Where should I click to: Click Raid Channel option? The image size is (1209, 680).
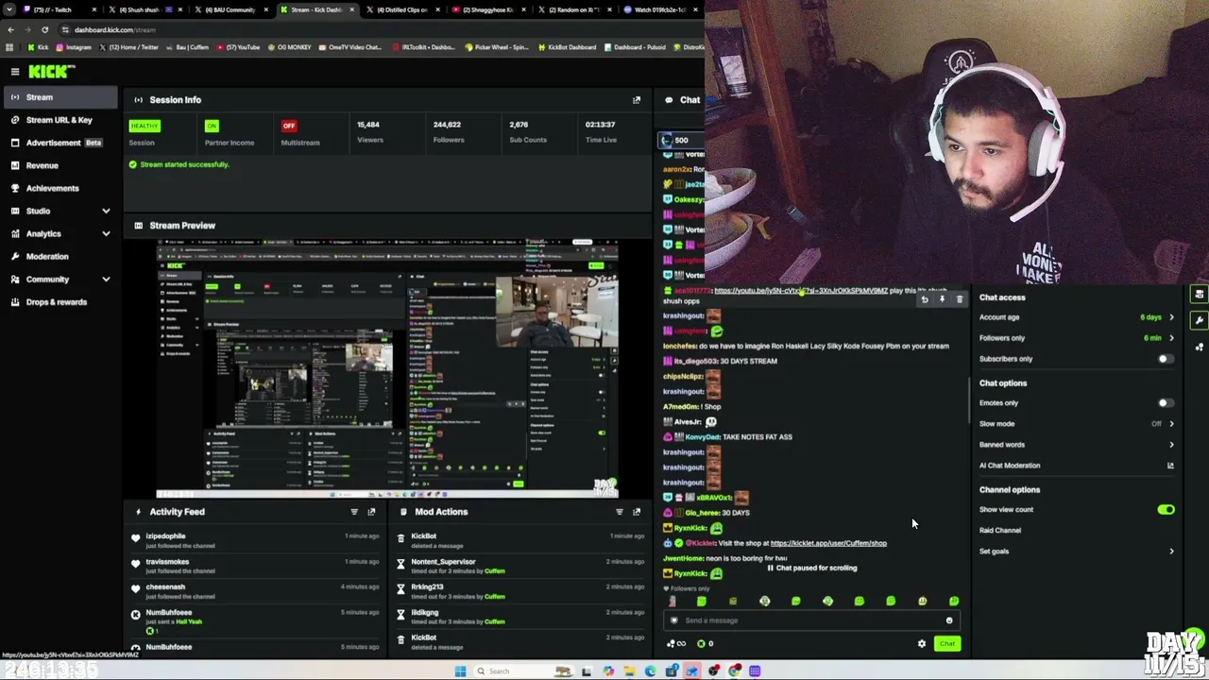pyautogui.click(x=1000, y=531)
